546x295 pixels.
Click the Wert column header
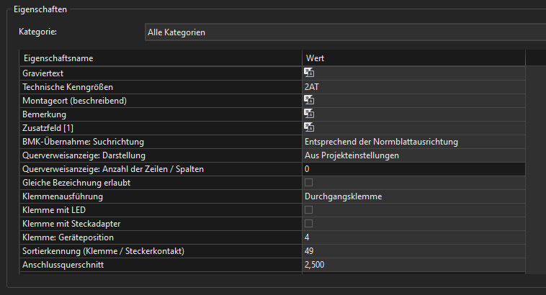[413, 58]
